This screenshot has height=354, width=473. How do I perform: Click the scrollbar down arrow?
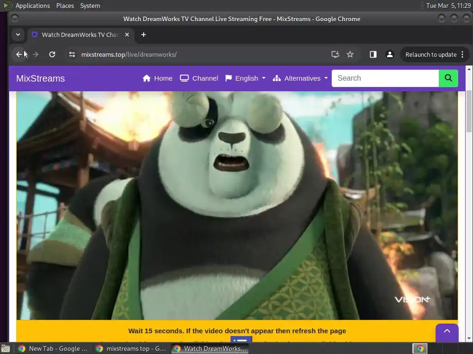pos(469,339)
